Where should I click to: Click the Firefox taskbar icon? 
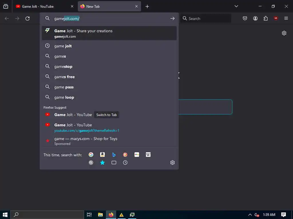click(111, 215)
